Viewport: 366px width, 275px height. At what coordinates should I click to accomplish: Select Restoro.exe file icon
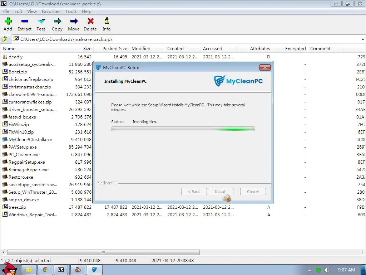coord(5,177)
